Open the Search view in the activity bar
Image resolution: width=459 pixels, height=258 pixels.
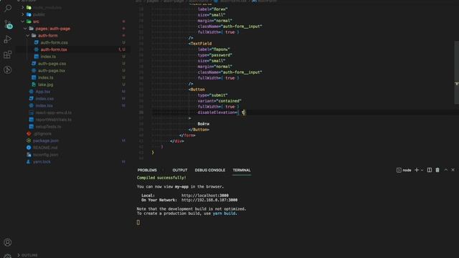pos(8,8)
